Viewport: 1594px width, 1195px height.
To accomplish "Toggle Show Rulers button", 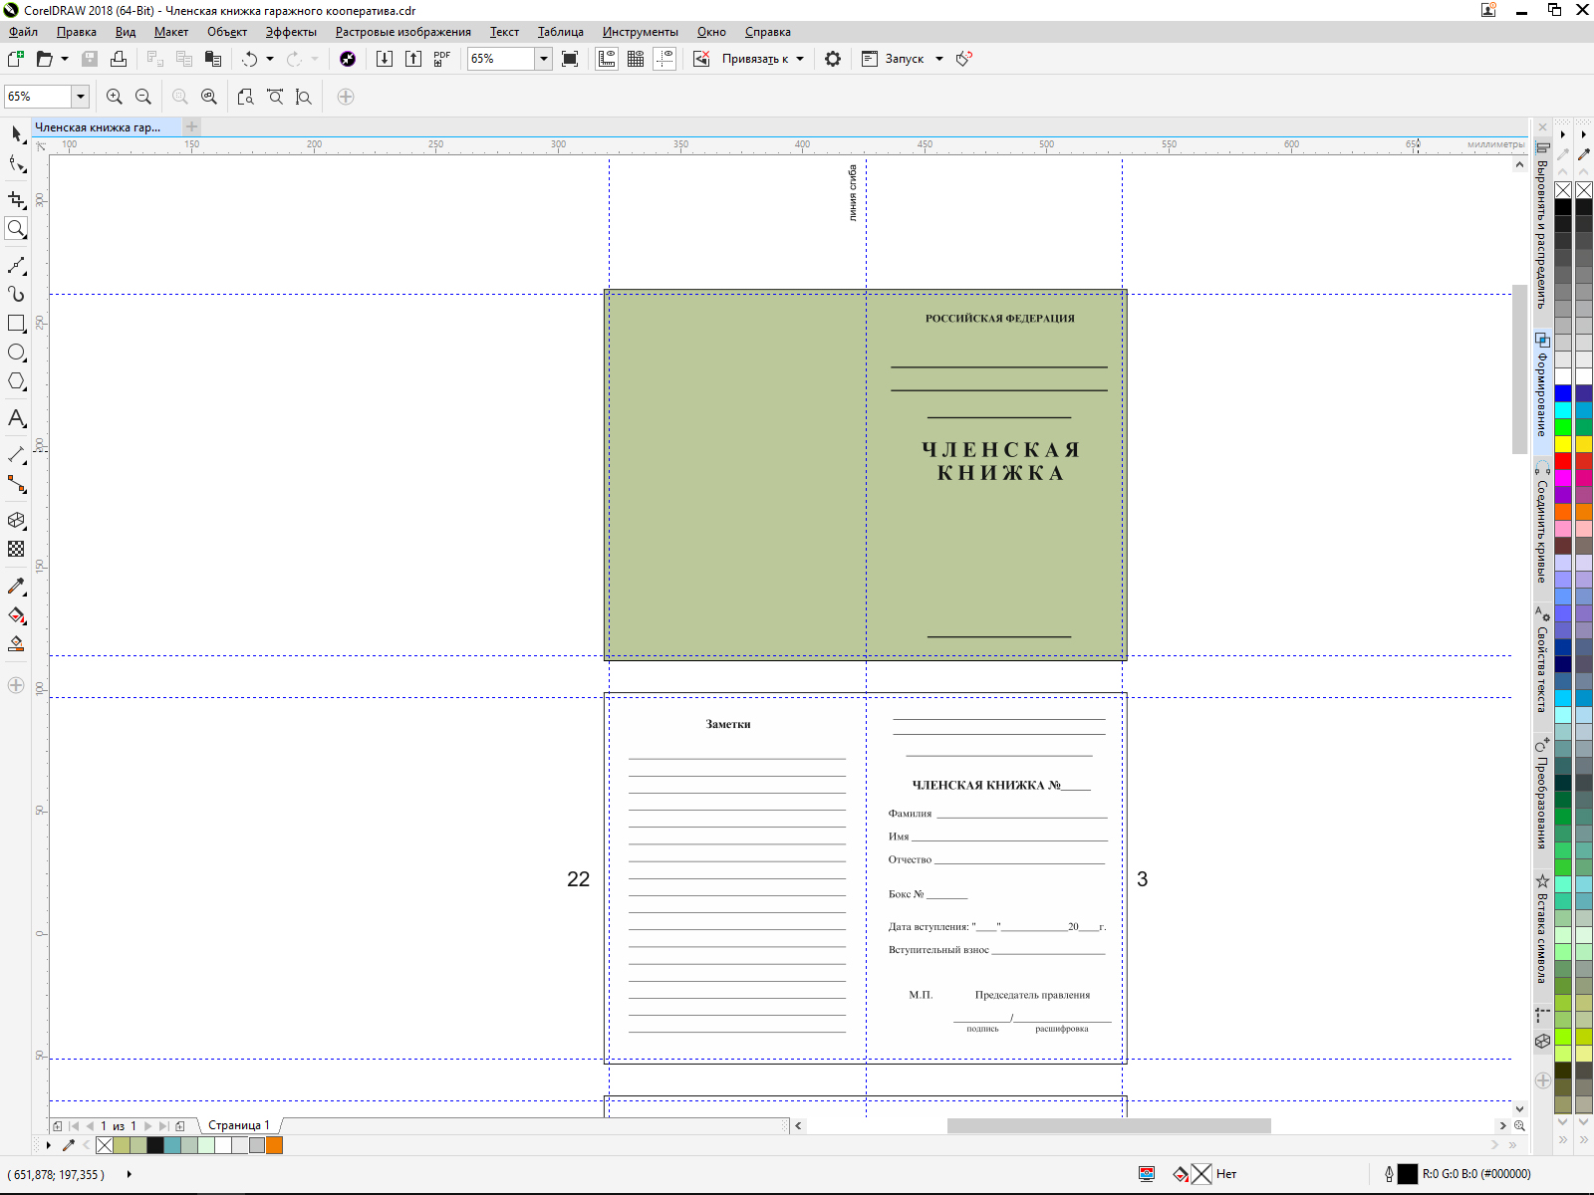I will click(607, 59).
